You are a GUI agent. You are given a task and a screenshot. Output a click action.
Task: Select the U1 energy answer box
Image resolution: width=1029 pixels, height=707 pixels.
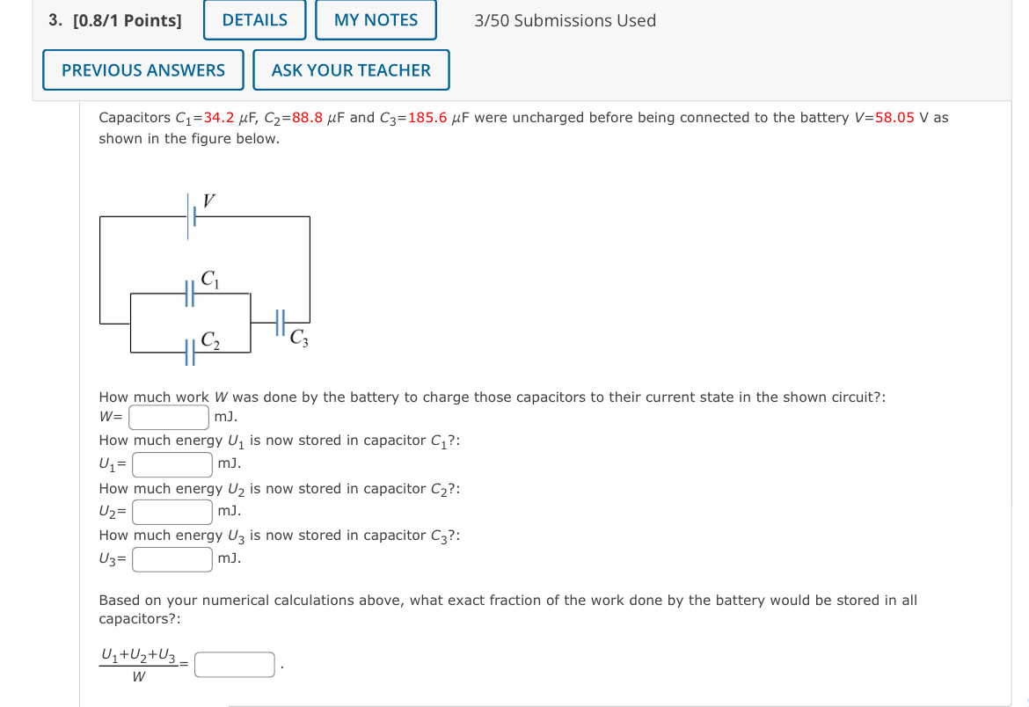coord(171,463)
